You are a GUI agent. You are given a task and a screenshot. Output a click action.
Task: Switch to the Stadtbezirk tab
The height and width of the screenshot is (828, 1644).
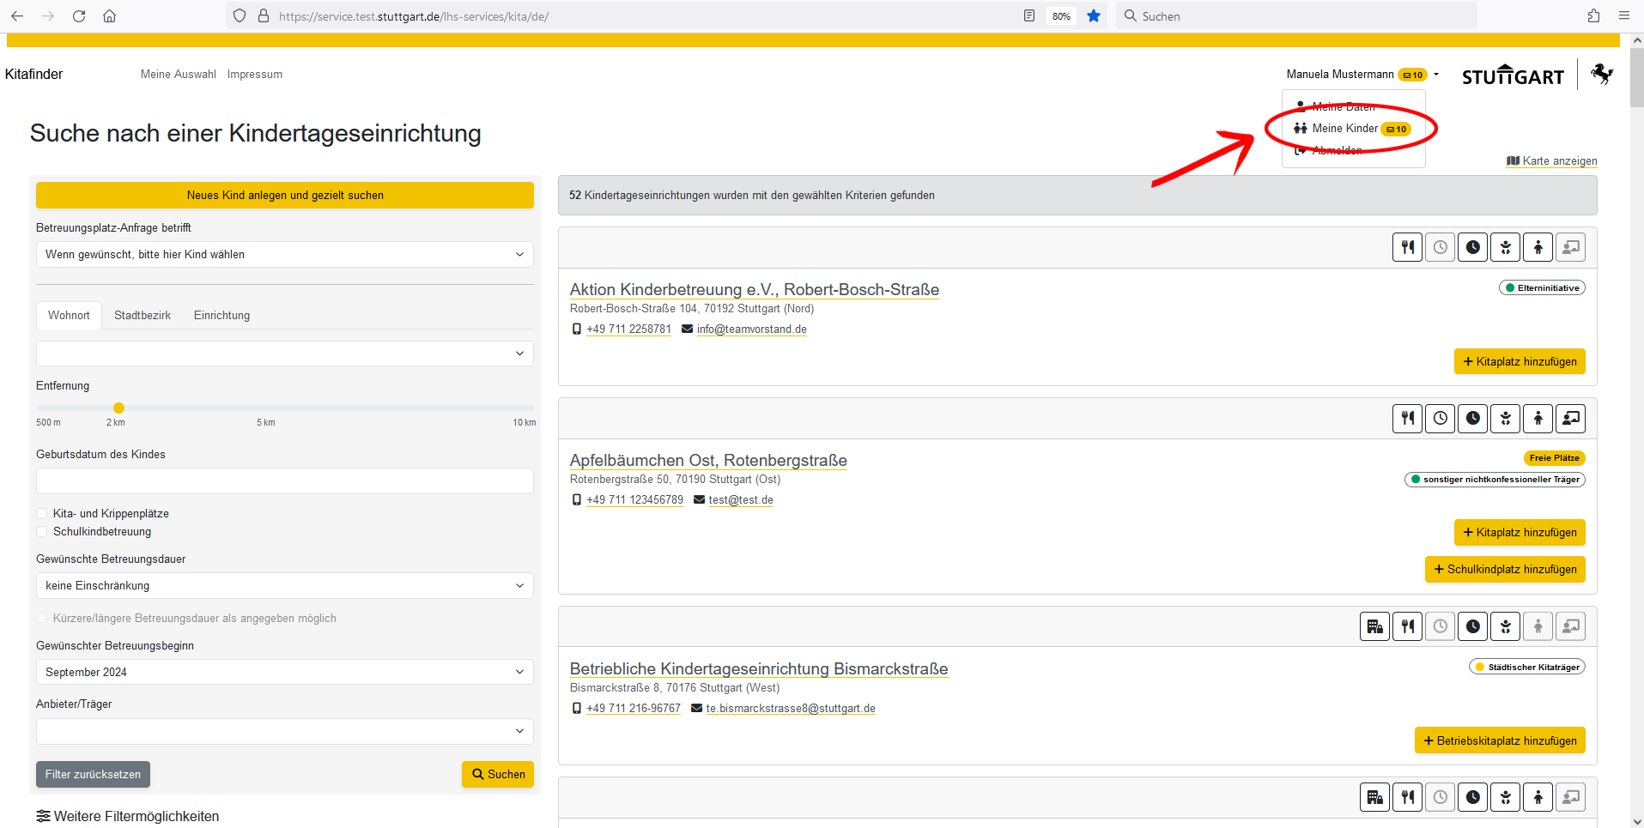click(143, 316)
